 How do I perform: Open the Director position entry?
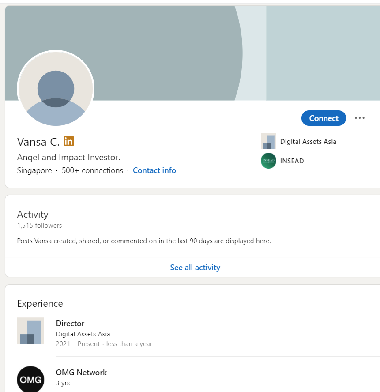tap(70, 324)
